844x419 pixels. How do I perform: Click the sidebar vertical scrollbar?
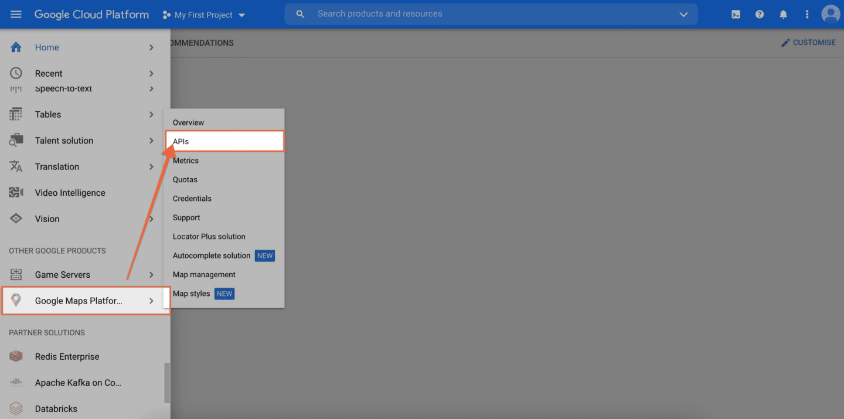pyautogui.click(x=167, y=383)
